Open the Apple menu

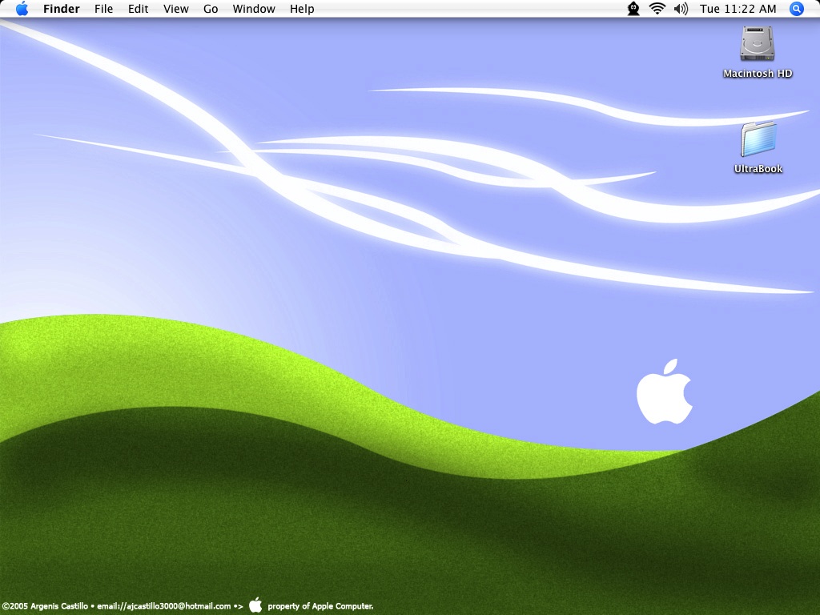pos(22,8)
